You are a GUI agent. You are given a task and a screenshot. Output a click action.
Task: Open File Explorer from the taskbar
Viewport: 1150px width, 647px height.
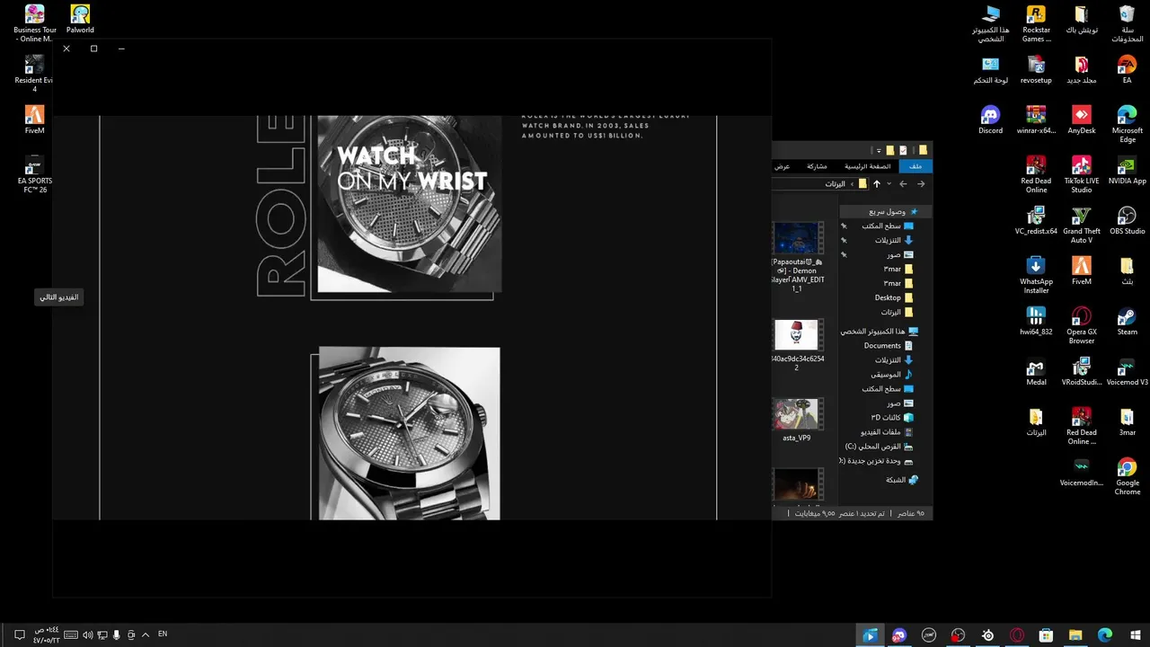[1075, 635]
